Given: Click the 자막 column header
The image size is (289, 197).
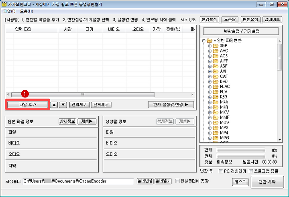Looking at the screenshot, I should pyautogui.click(x=157, y=29).
